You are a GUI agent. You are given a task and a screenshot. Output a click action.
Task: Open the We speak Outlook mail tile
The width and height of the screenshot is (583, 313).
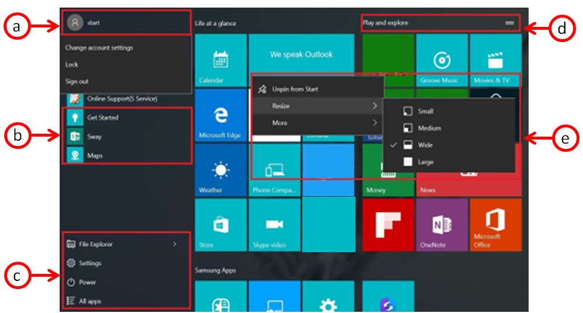[x=302, y=54]
